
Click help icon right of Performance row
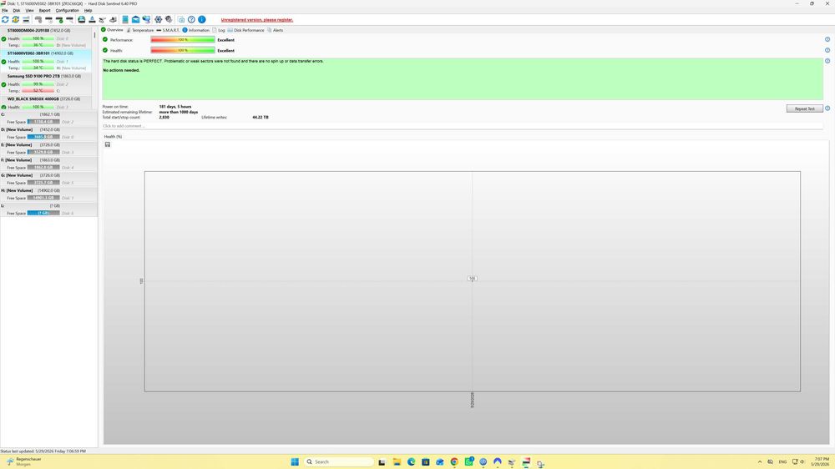[827, 39]
